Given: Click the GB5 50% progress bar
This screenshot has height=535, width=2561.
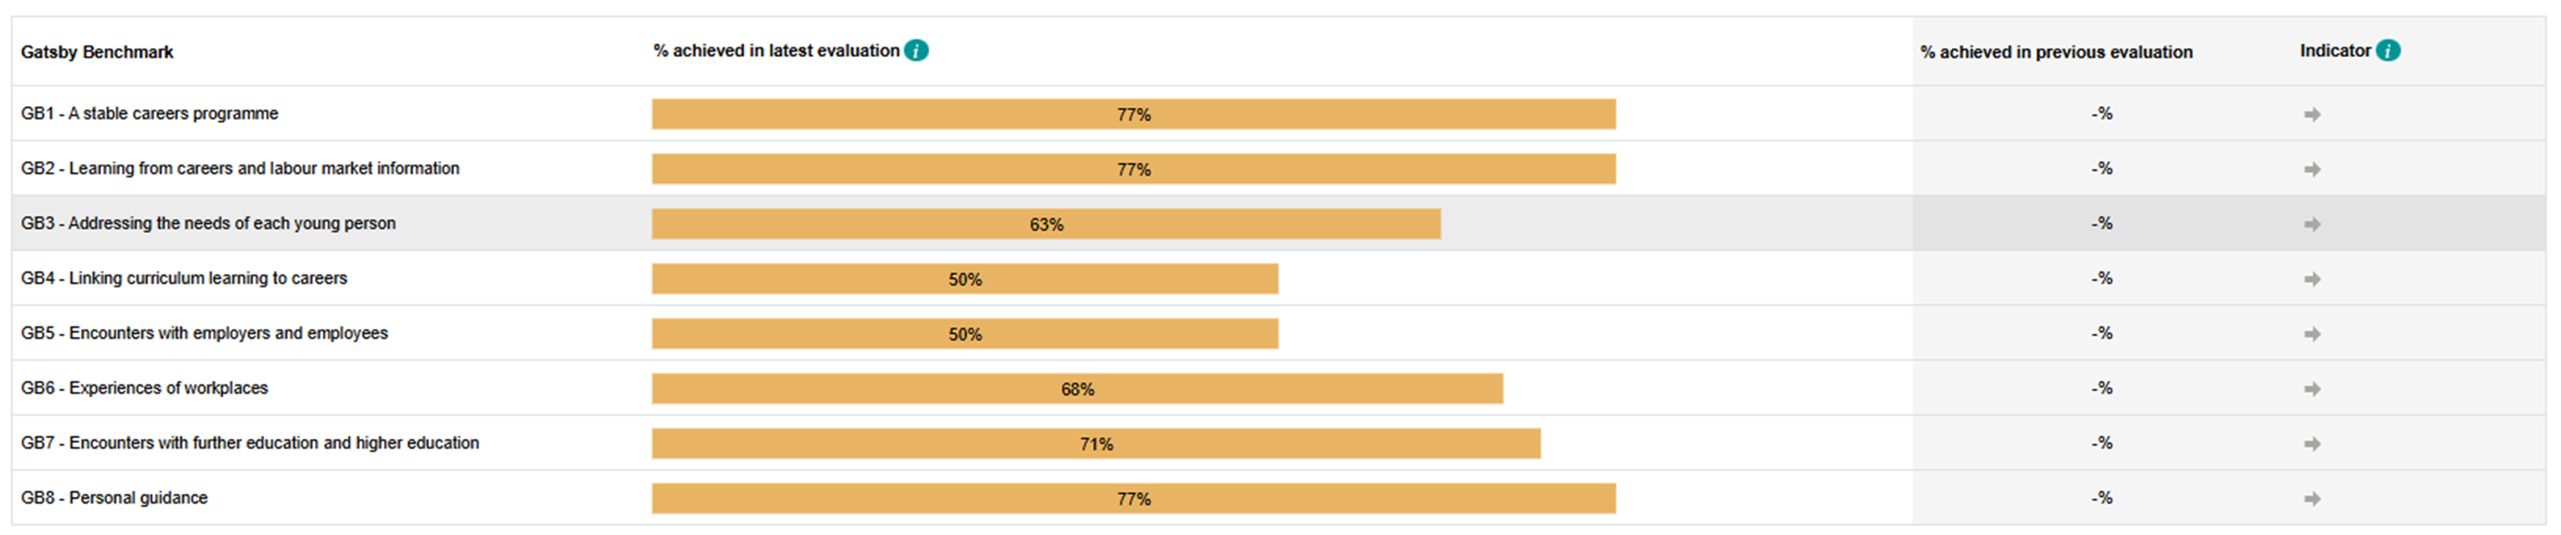Looking at the screenshot, I should click(965, 334).
